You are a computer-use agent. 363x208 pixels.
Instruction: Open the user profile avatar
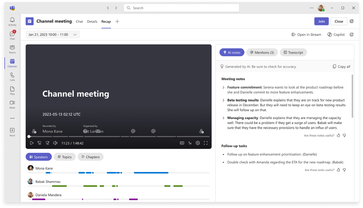[321, 8]
